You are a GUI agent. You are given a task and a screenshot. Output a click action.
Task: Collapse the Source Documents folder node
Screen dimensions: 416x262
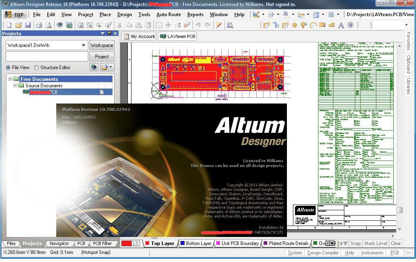15,86
